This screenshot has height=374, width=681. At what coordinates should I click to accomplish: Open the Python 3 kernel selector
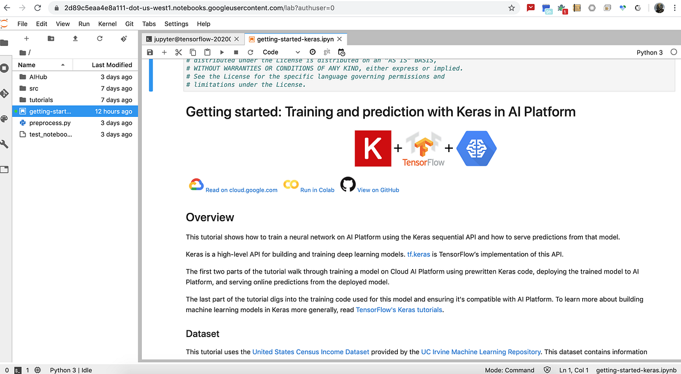click(649, 52)
